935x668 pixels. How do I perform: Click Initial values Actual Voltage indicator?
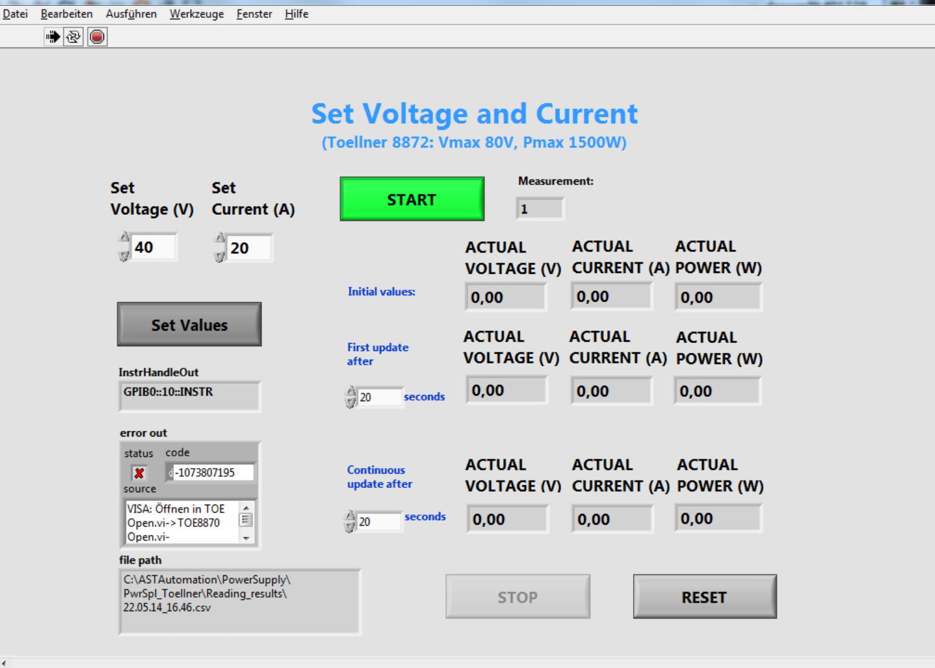[x=506, y=297]
